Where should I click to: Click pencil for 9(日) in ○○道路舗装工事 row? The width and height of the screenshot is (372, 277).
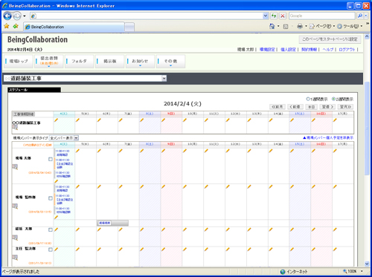(163, 120)
